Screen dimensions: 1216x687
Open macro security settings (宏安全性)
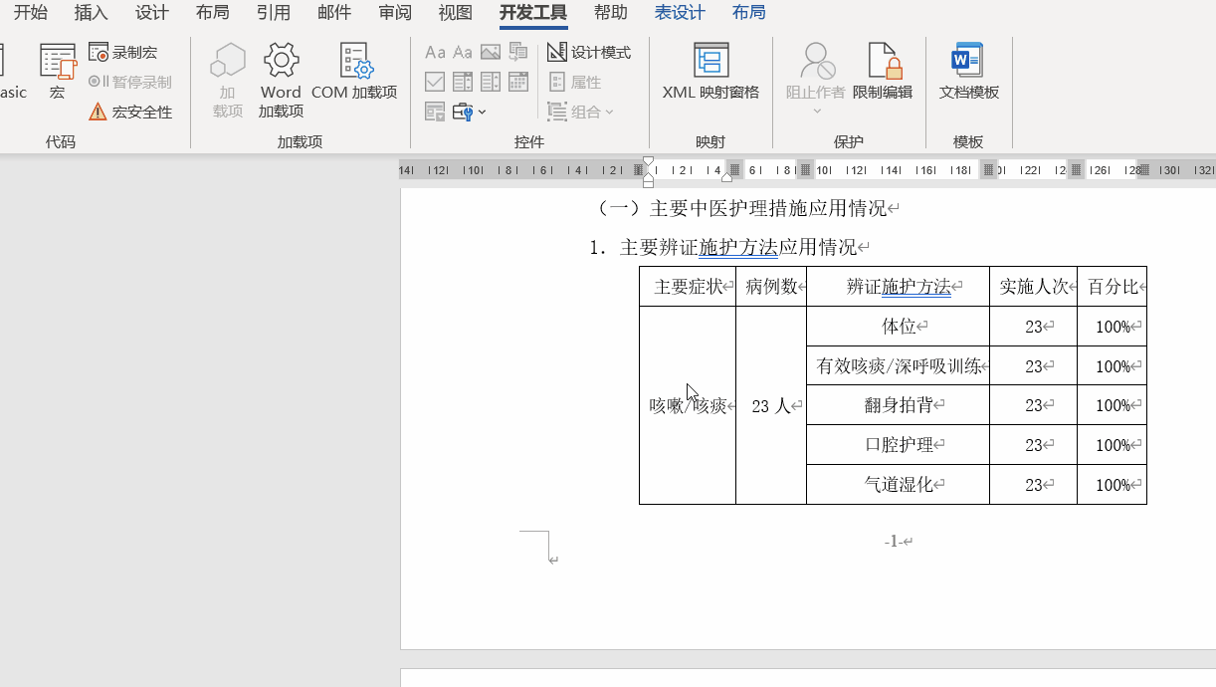click(130, 112)
